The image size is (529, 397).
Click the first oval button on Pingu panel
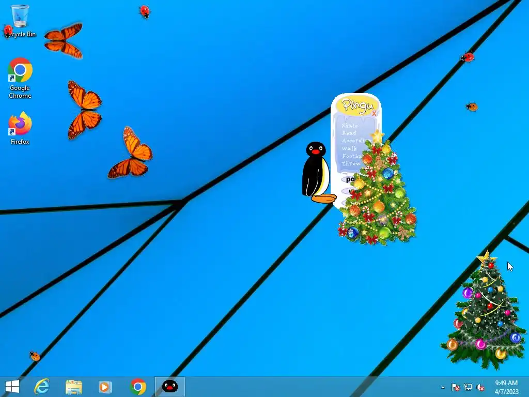tap(350, 179)
